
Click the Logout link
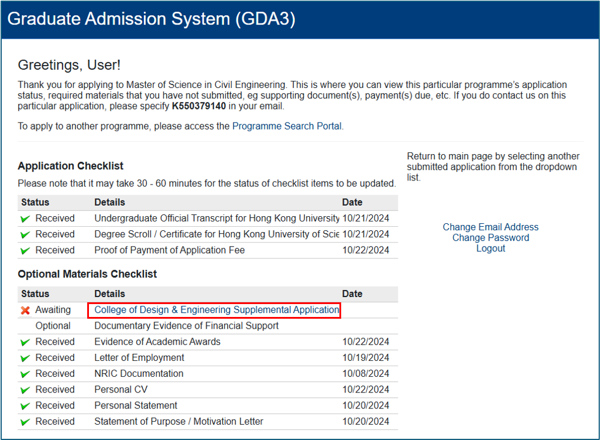[490, 248]
